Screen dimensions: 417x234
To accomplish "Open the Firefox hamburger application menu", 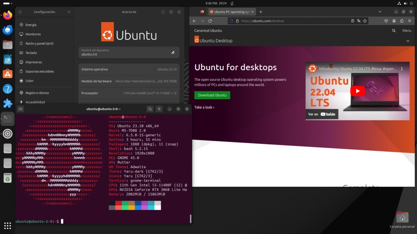I will click(410, 21).
